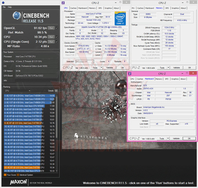Click OK in CPU-Z Memory window
Screen dimensions: 198x188
189,68
